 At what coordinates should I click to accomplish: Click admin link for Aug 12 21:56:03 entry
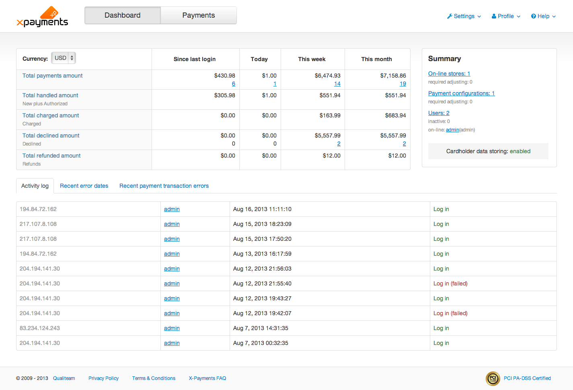(172, 269)
